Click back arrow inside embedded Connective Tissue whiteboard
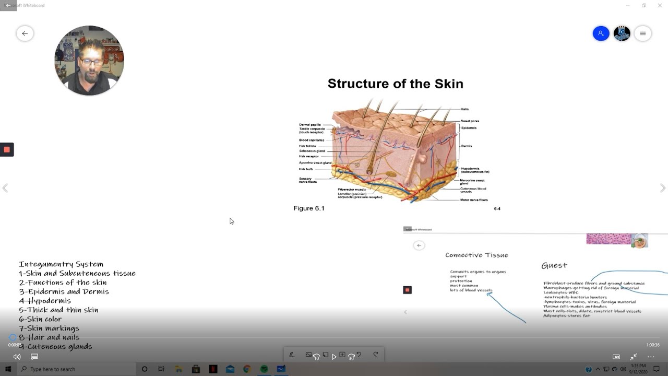Viewport: 668px width, 376px height. 419,245
